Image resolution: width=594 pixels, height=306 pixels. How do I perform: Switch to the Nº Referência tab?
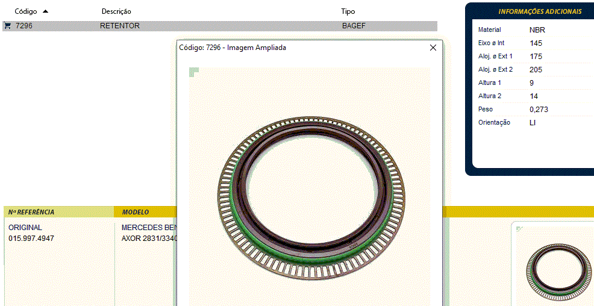31,212
